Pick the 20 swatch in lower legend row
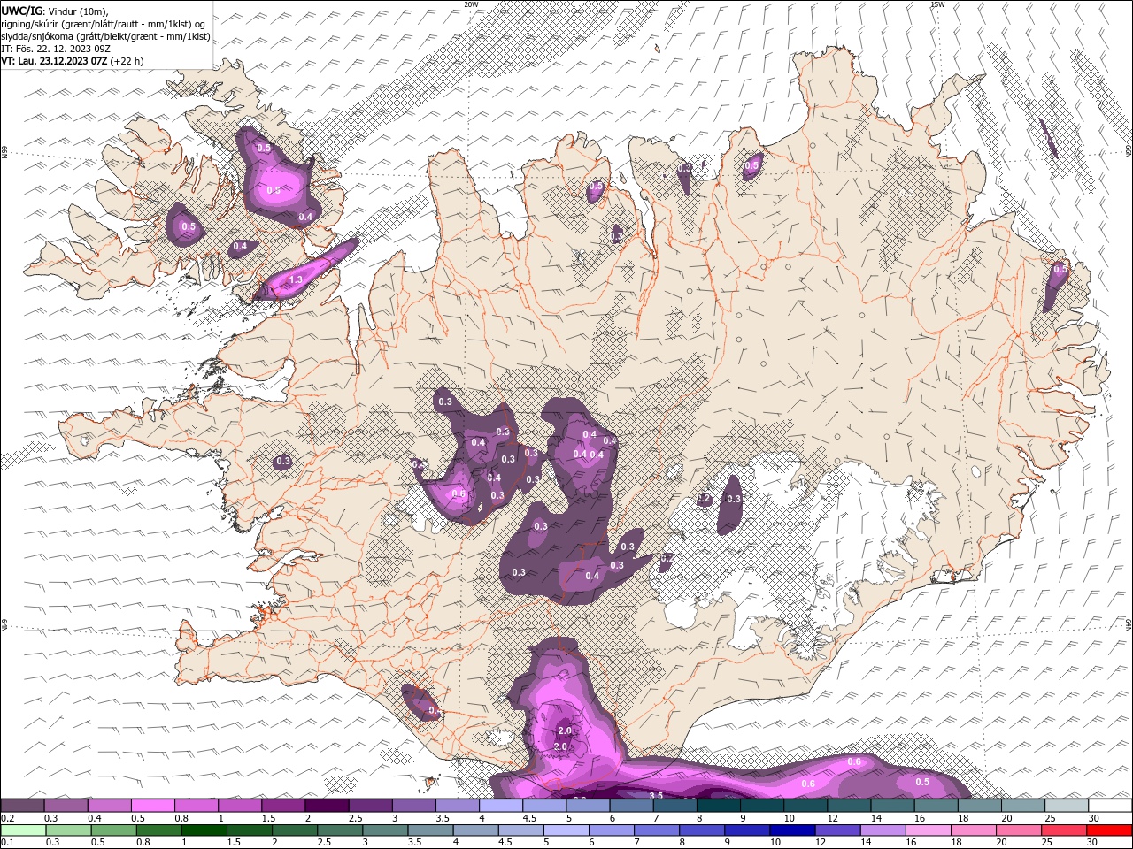This screenshot has height=849, width=1133. 1019,830
